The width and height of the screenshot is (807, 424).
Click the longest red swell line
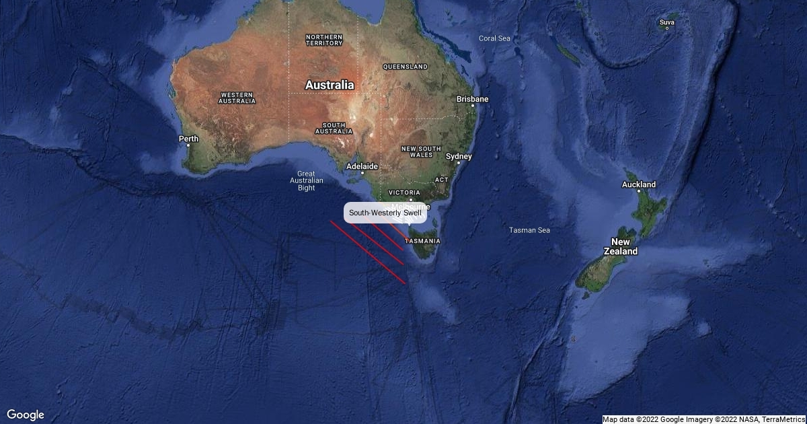coord(367,252)
